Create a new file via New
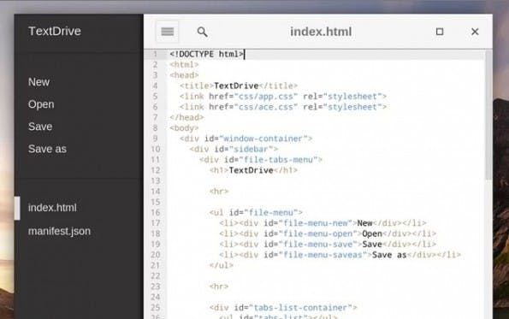Screen dimensions: 509x319 pyautogui.click(x=39, y=82)
